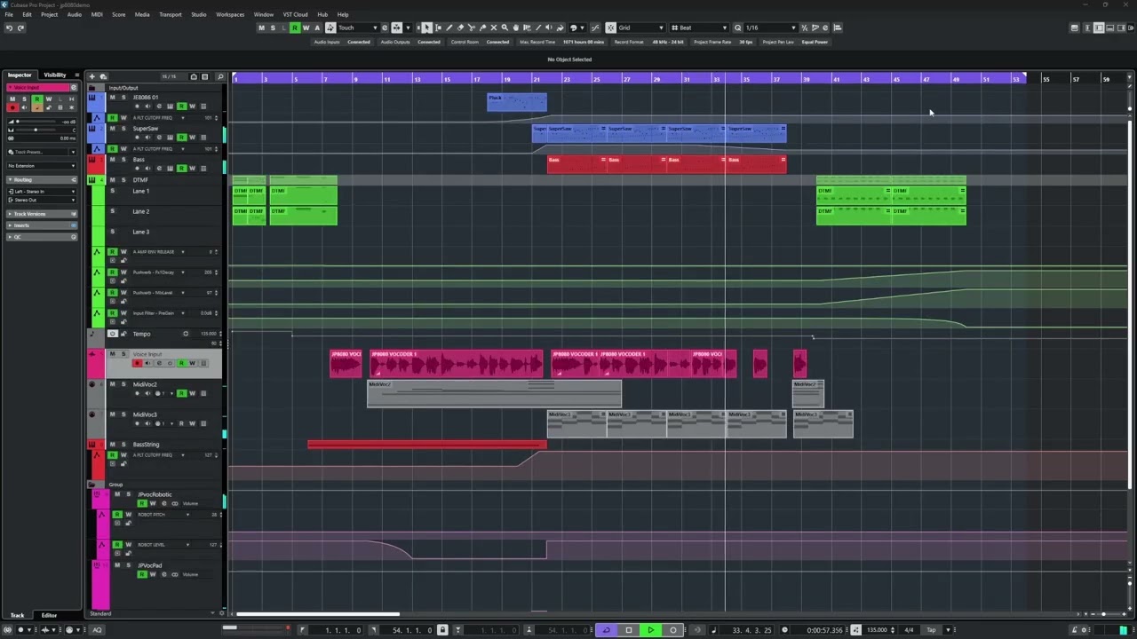Switch to the Visibility tab
Screen dimensions: 1137x639
[x=55, y=75]
